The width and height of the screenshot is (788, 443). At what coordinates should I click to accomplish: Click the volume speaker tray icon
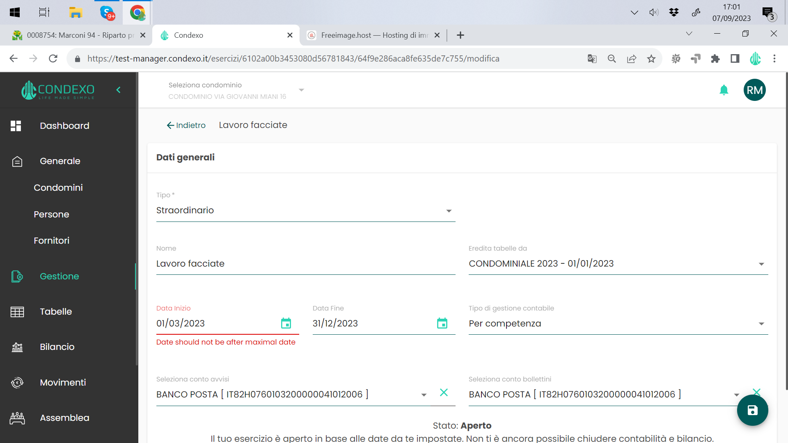click(654, 12)
